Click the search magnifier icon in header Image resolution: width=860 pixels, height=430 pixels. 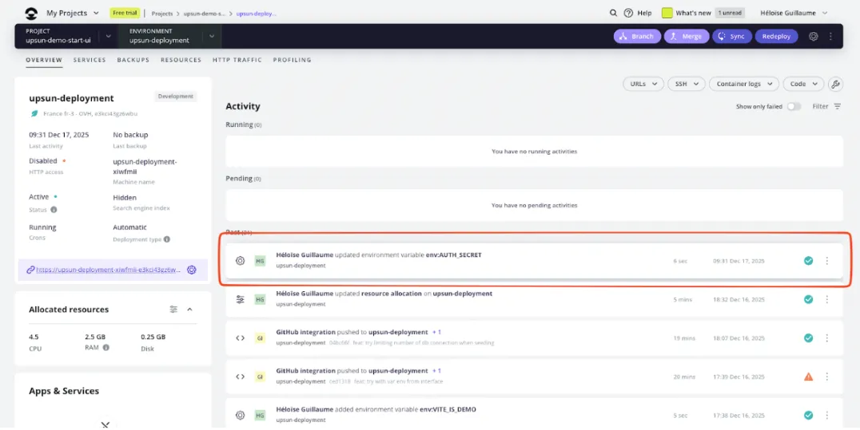(613, 13)
